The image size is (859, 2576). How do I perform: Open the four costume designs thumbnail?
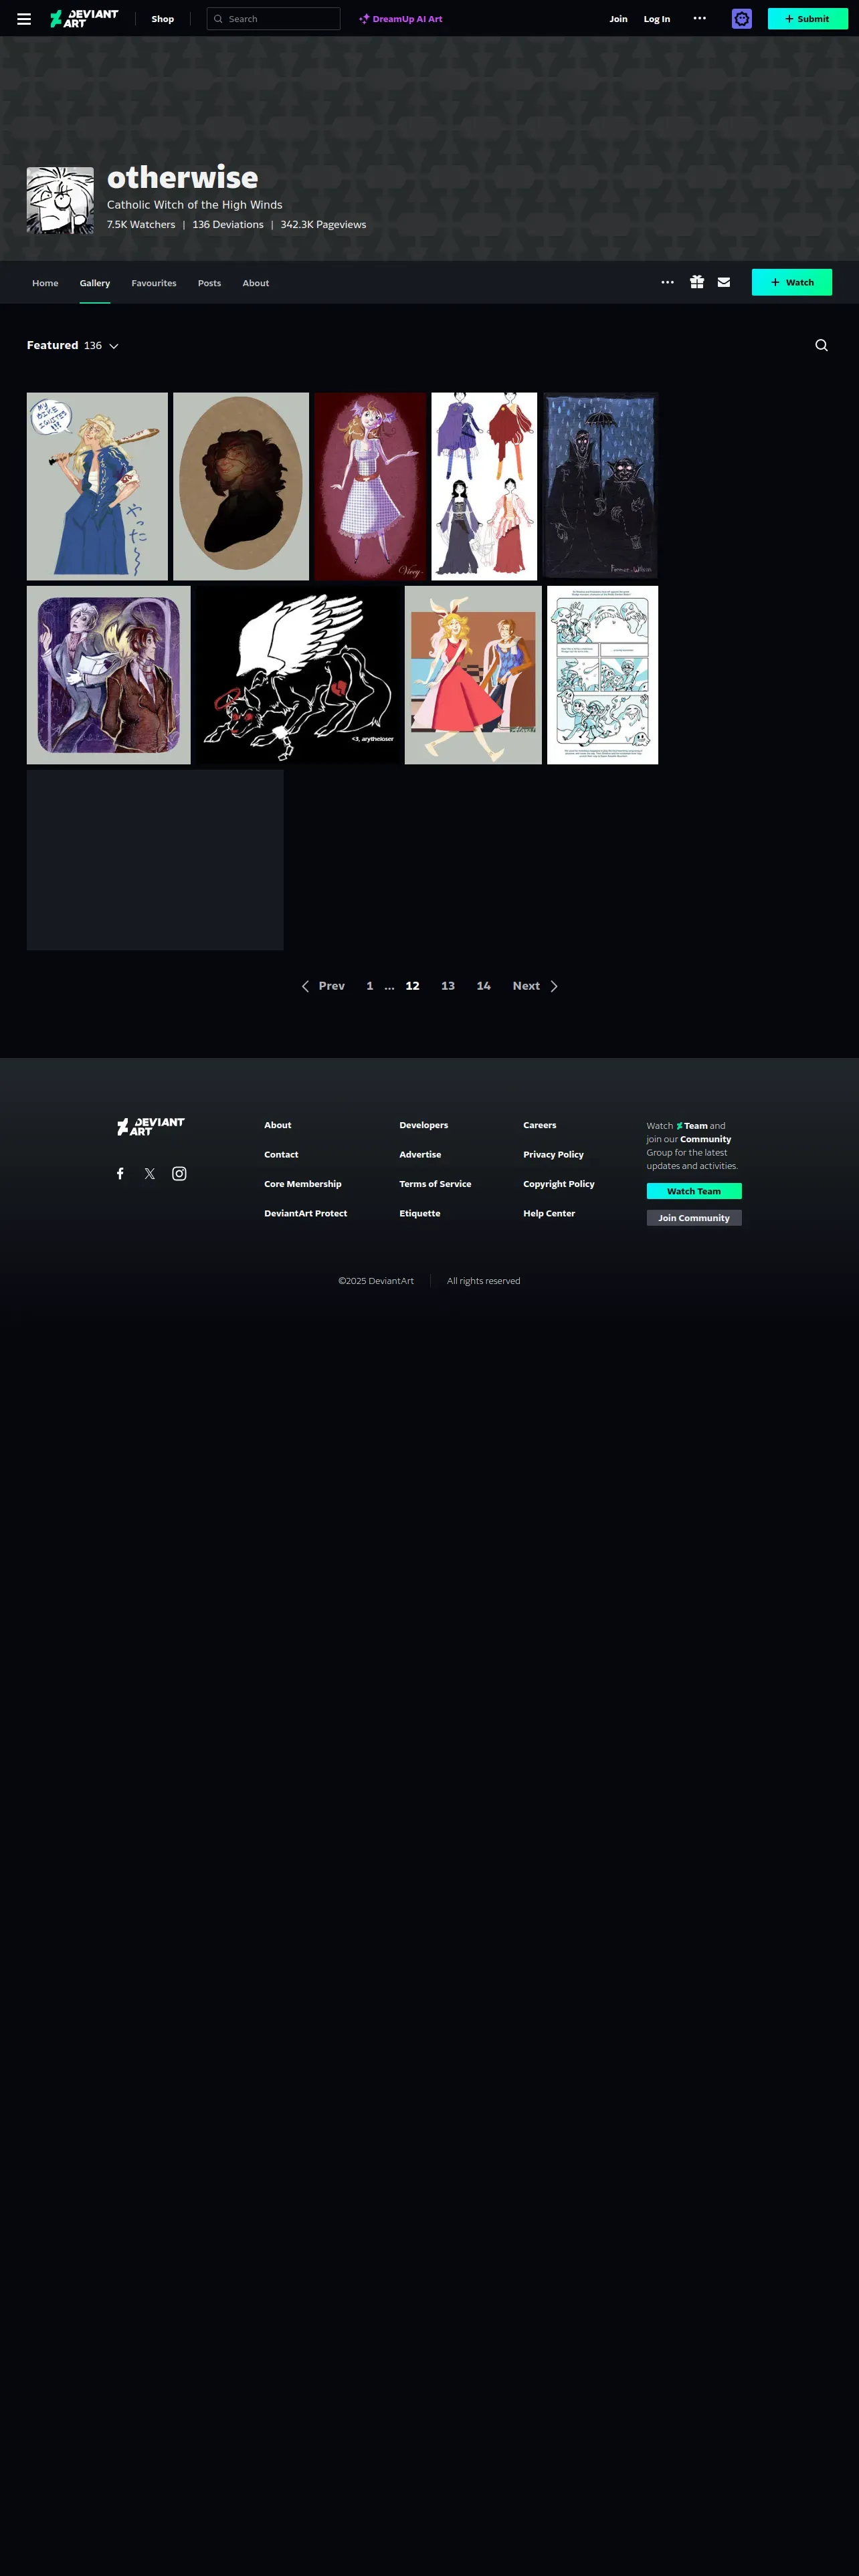[x=484, y=487]
